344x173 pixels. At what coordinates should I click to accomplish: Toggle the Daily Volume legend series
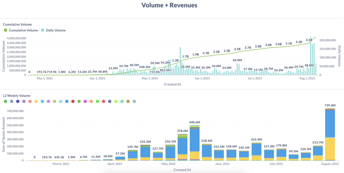[x=53, y=30]
